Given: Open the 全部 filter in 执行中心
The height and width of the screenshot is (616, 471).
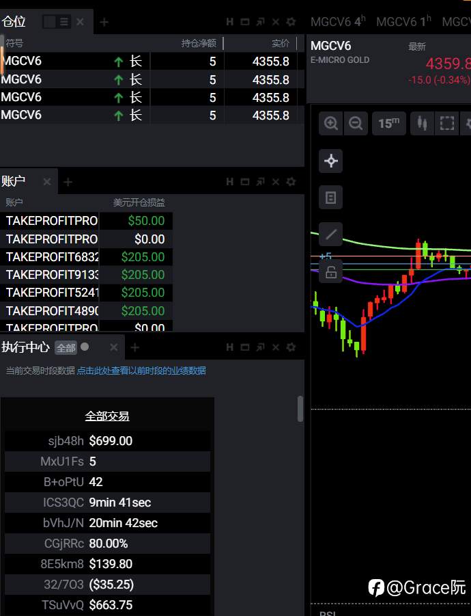Looking at the screenshot, I should [66, 348].
